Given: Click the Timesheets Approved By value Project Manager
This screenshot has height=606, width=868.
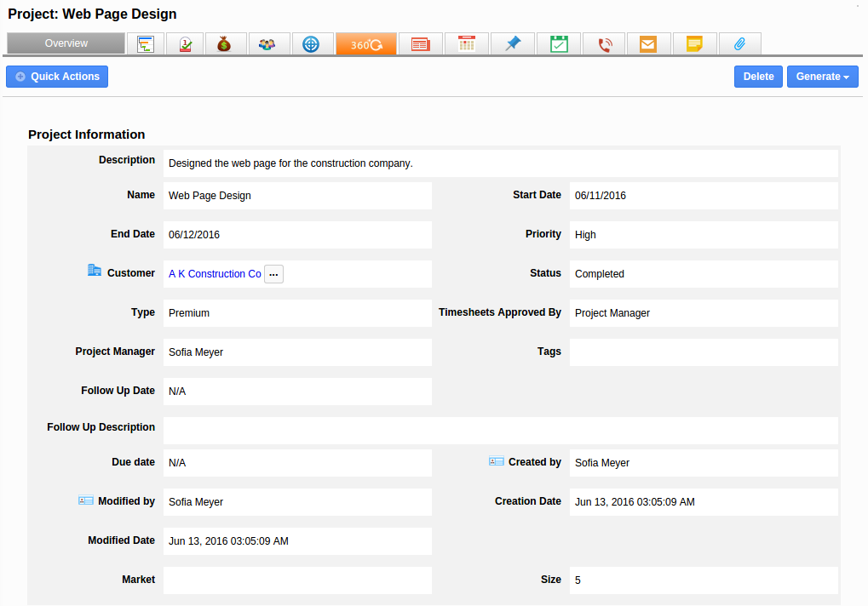Looking at the screenshot, I should (612, 313).
